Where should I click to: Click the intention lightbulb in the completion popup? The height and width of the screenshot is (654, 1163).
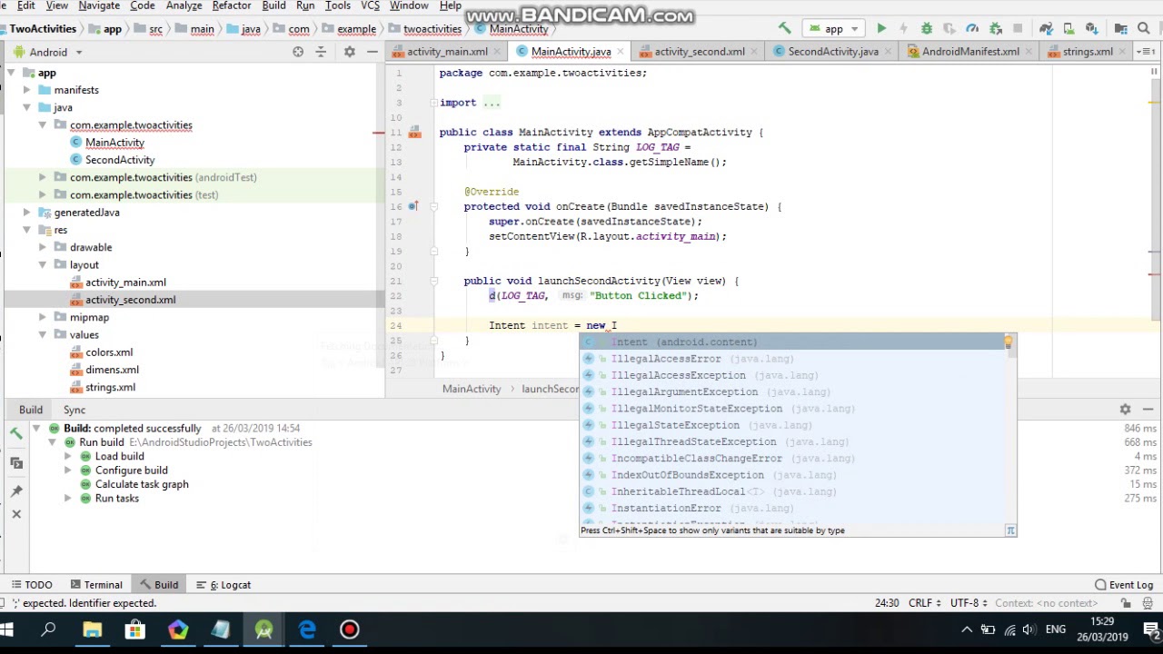click(x=1008, y=342)
